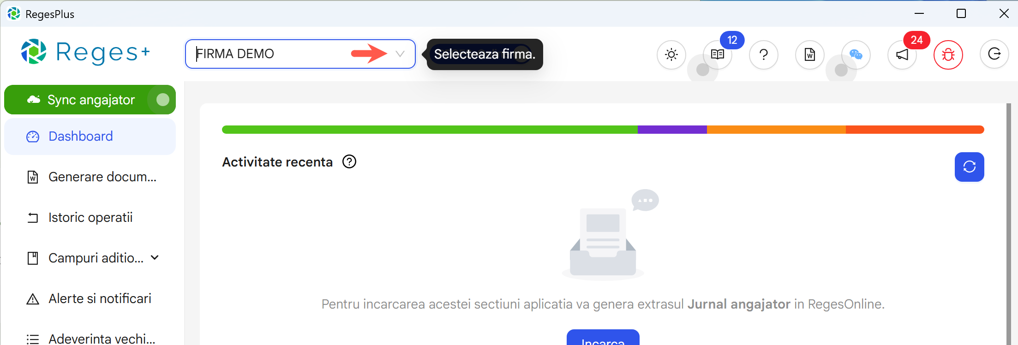Click the Incarca button
Image resolution: width=1018 pixels, height=345 pixels.
603,339
